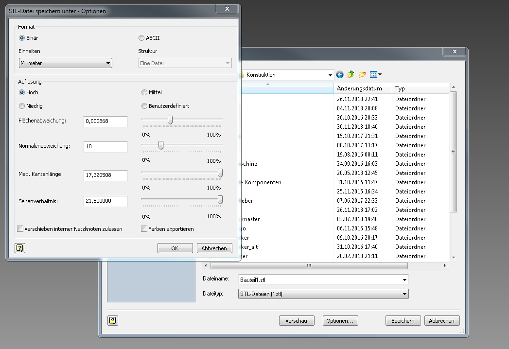Click the vertical scrollbar in file list
Screen dimensions: 509x349
tap(454, 152)
